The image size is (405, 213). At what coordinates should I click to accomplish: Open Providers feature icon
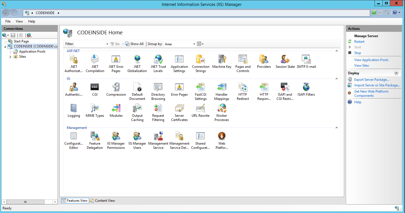coord(264,59)
